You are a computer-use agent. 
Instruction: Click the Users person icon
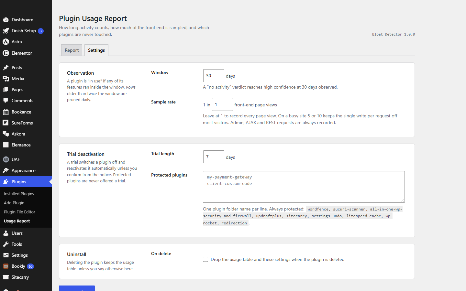tap(6, 233)
